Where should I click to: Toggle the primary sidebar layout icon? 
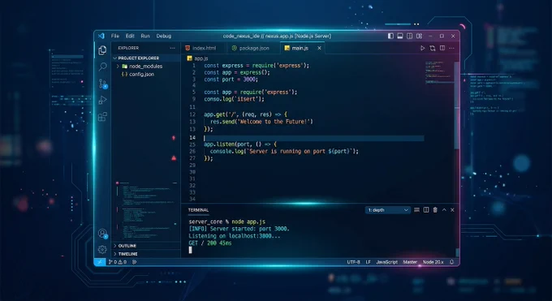tap(390, 36)
